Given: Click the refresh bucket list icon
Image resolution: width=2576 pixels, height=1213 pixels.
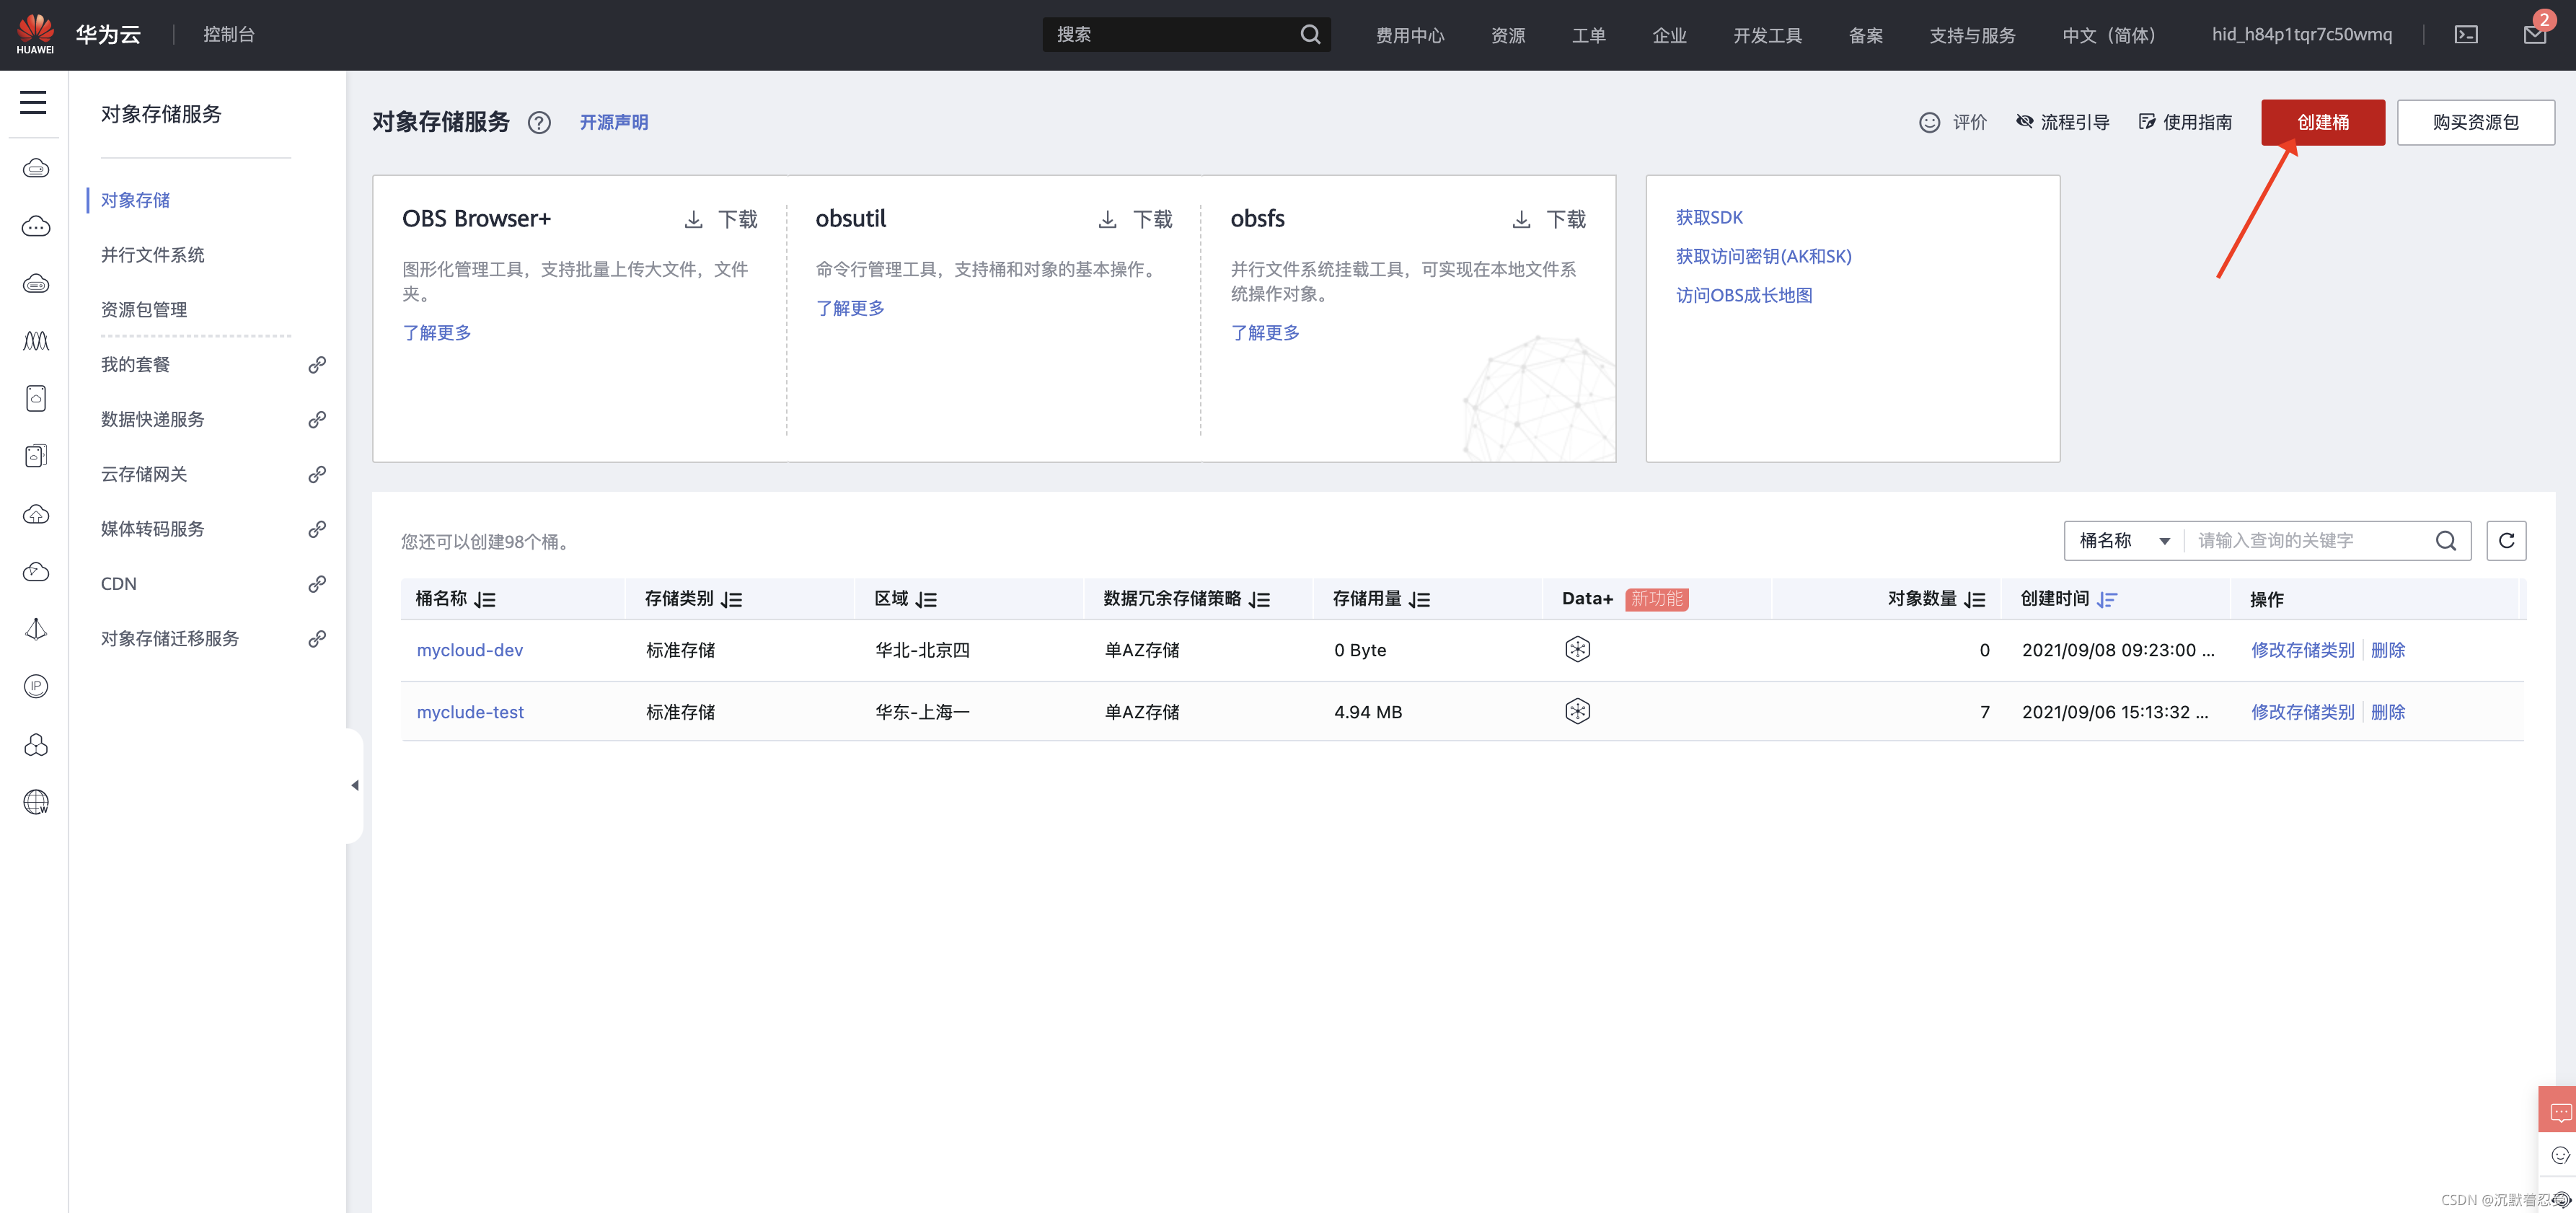Looking at the screenshot, I should tap(2506, 541).
